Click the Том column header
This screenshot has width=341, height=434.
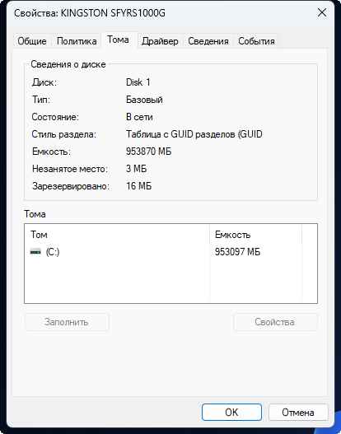pos(117,235)
